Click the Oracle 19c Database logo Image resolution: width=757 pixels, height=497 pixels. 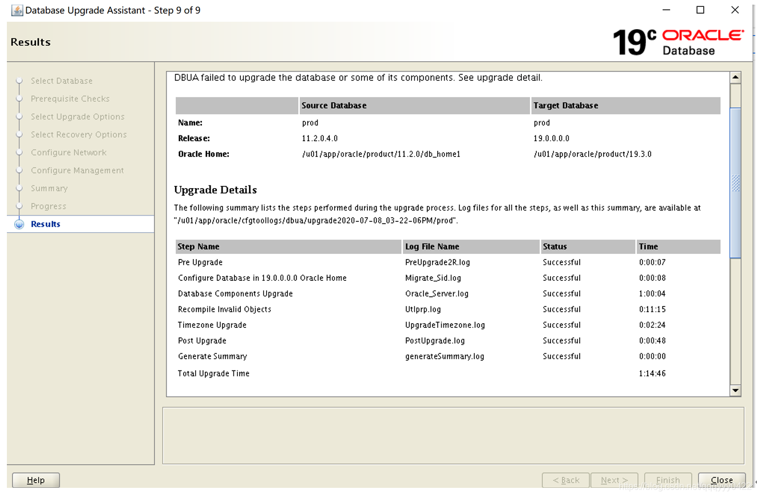pos(679,42)
